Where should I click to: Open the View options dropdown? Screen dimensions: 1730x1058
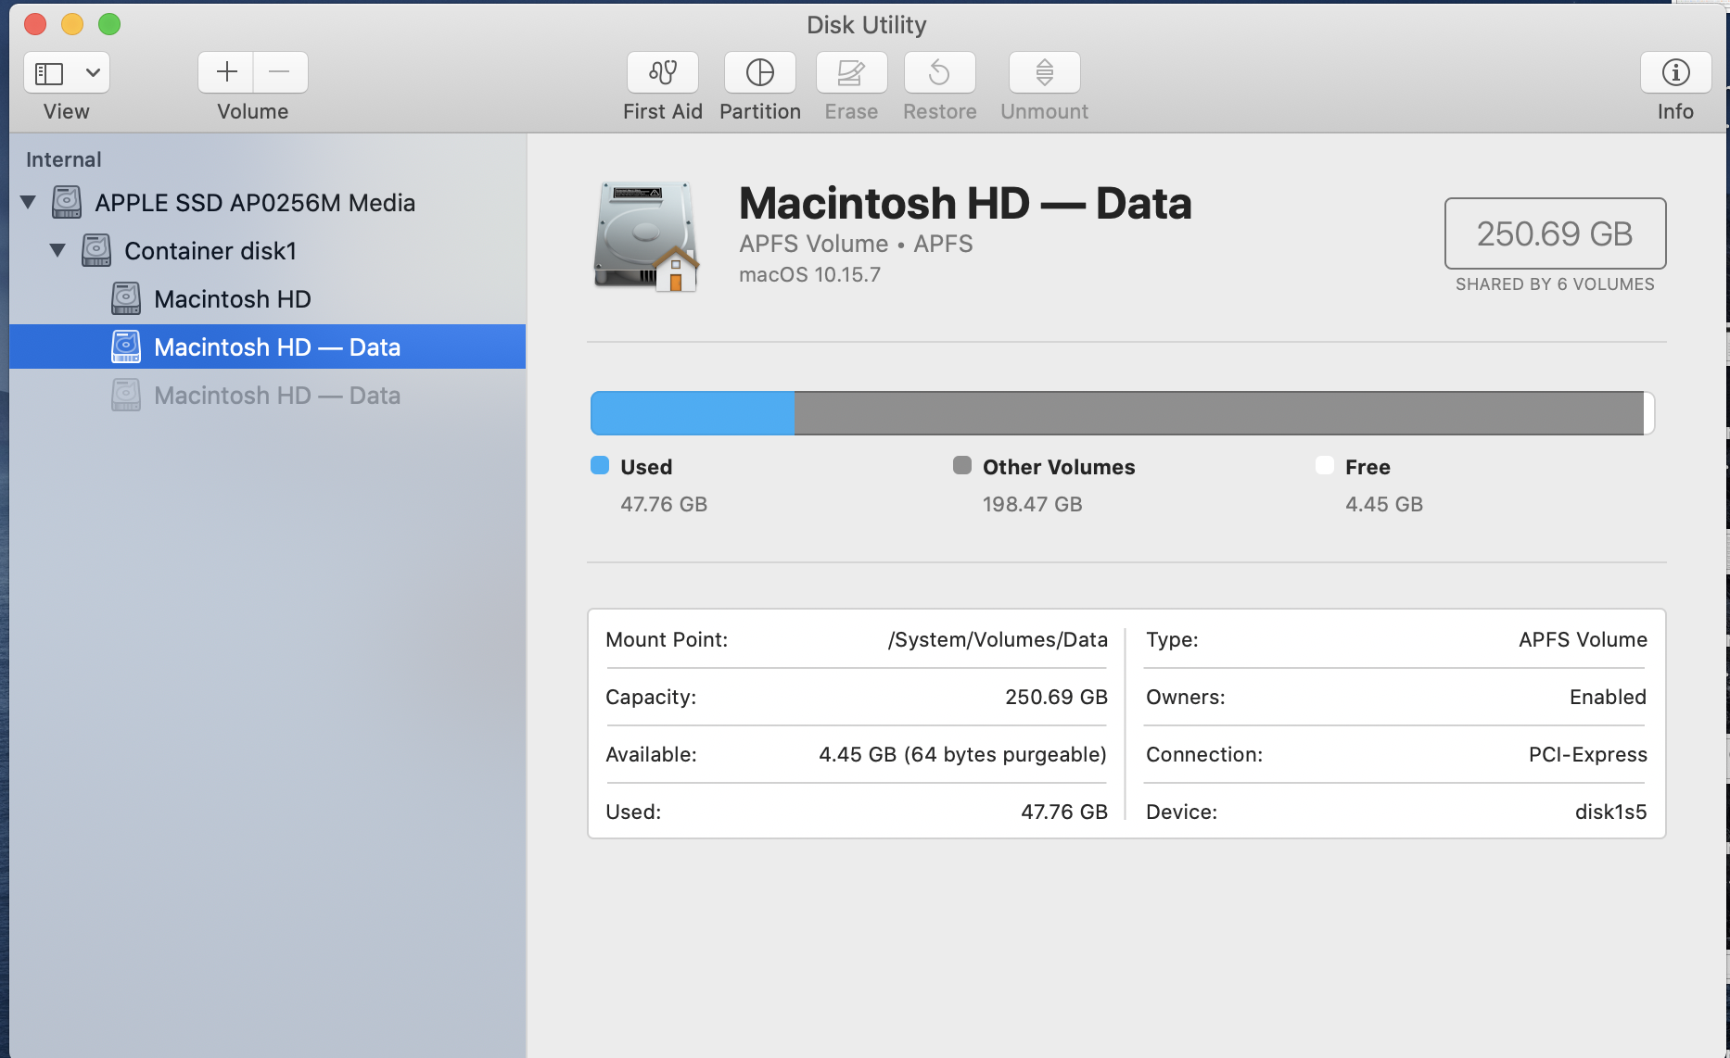click(x=92, y=72)
